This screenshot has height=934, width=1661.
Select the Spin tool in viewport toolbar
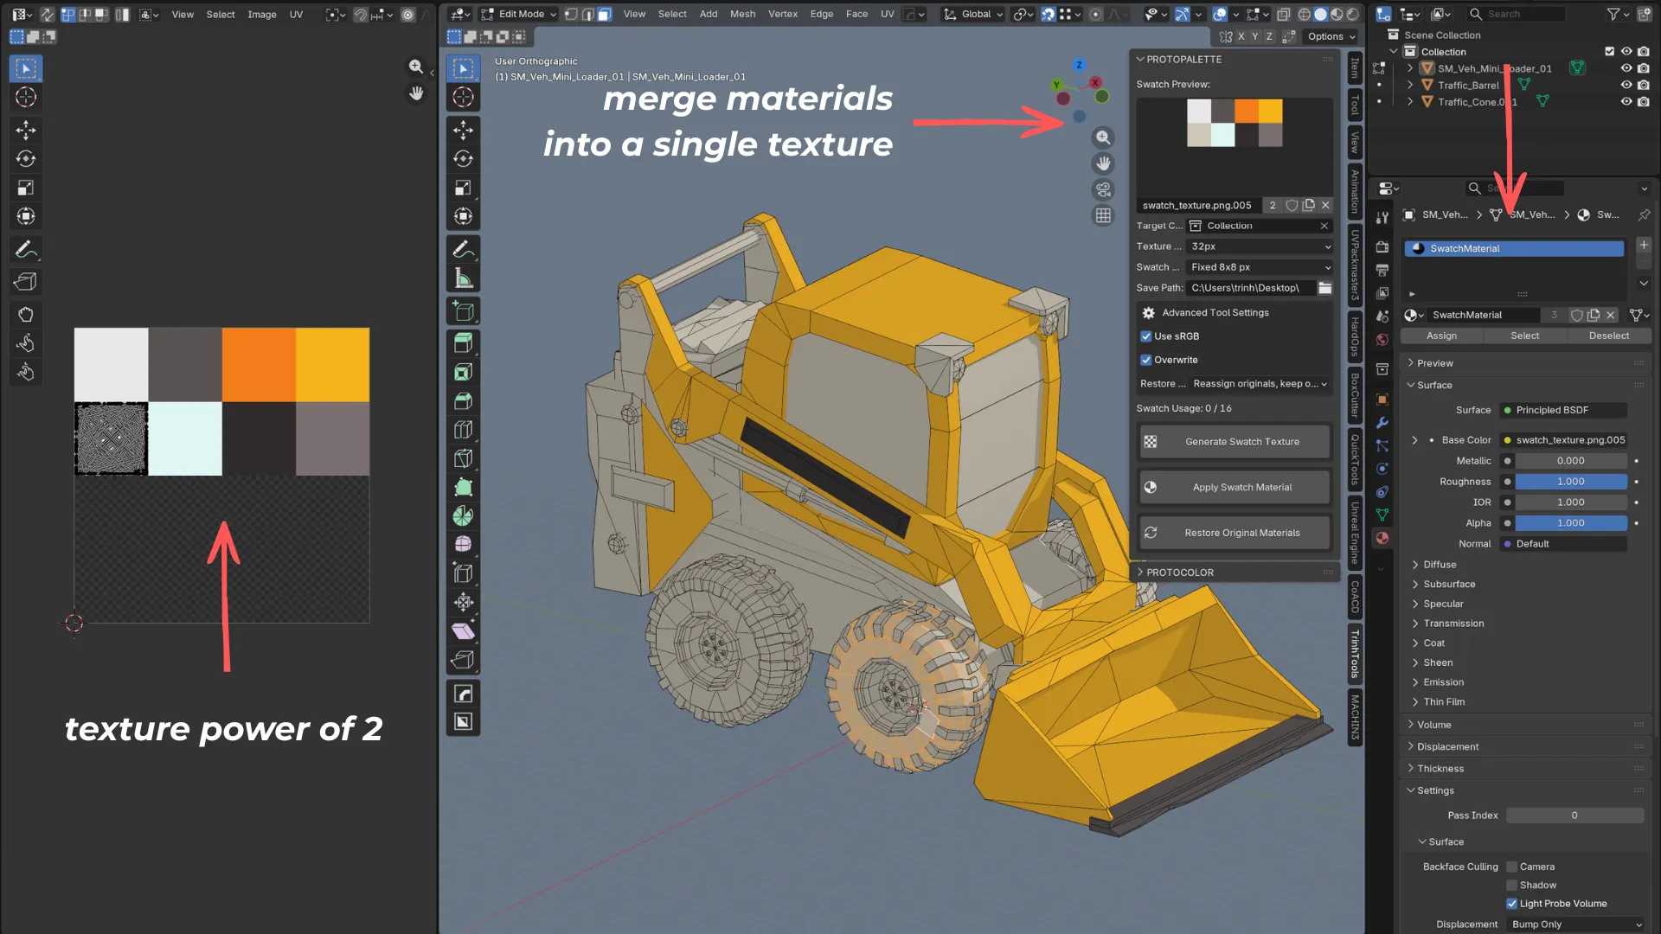(463, 516)
